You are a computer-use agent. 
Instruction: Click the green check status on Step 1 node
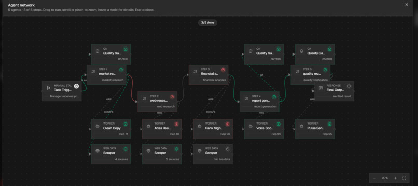121,70
